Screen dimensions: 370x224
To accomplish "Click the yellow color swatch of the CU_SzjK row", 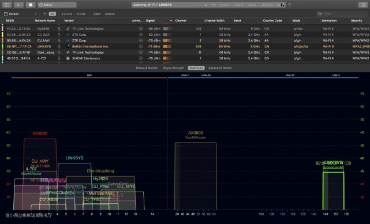I will pyautogui.click(x=2, y=35).
